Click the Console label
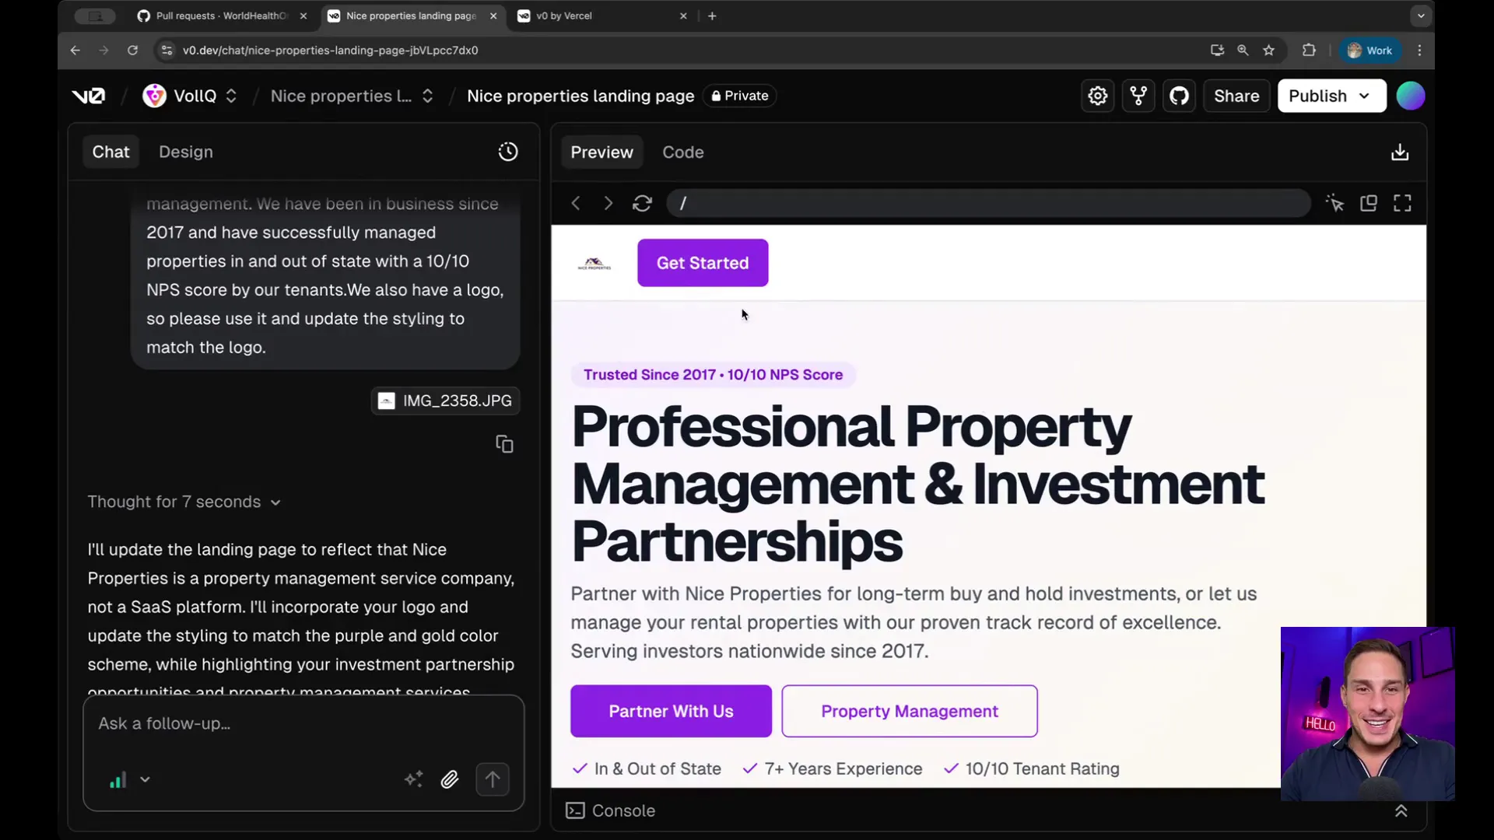Screen dimensions: 1494x840 [x=623, y=810]
